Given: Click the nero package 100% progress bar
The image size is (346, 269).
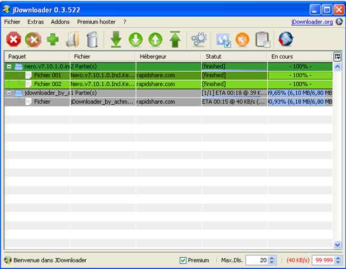Looking at the screenshot, I should tap(300, 67).
